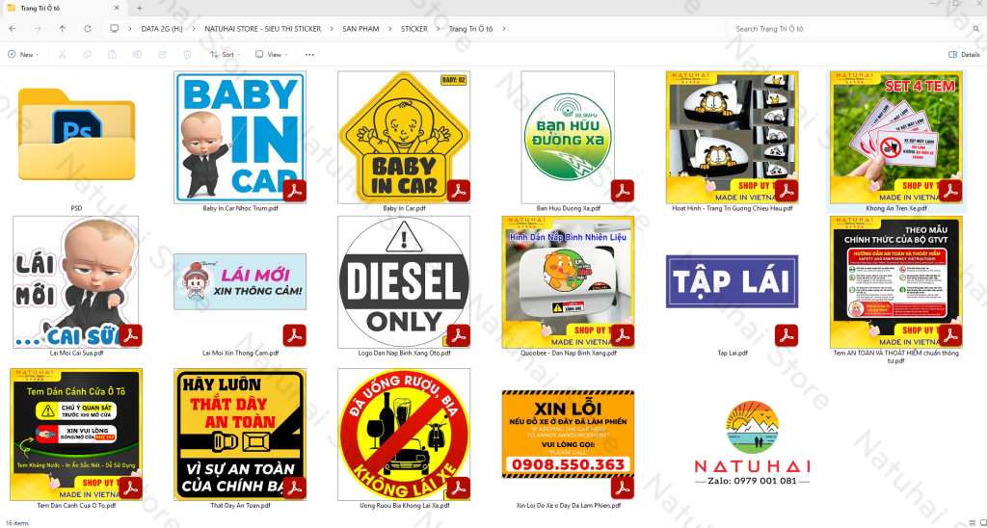Select the DIESEL ONLY sticker thumbnail

coord(404,282)
